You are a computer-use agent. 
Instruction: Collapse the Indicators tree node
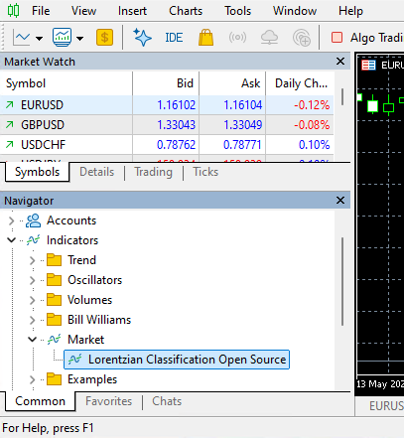click(x=11, y=240)
